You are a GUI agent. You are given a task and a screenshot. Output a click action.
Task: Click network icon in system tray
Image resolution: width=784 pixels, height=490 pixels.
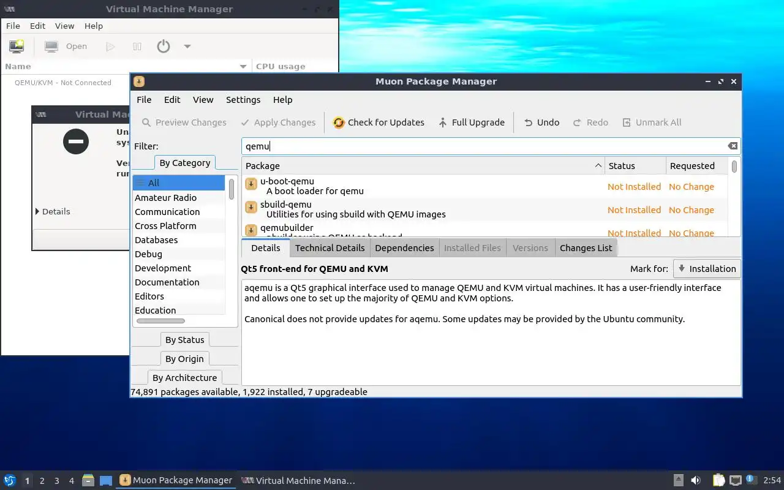pyautogui.click(x=736, y=481)
